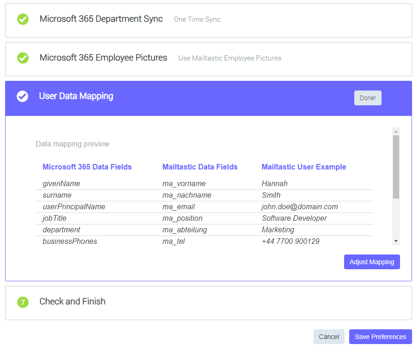Select the One Time Sync label

pyautogui.click(x=197, y=19)
